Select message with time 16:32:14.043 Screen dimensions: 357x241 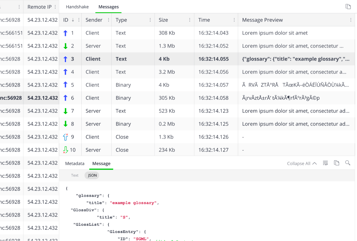[x=213, y=33]
